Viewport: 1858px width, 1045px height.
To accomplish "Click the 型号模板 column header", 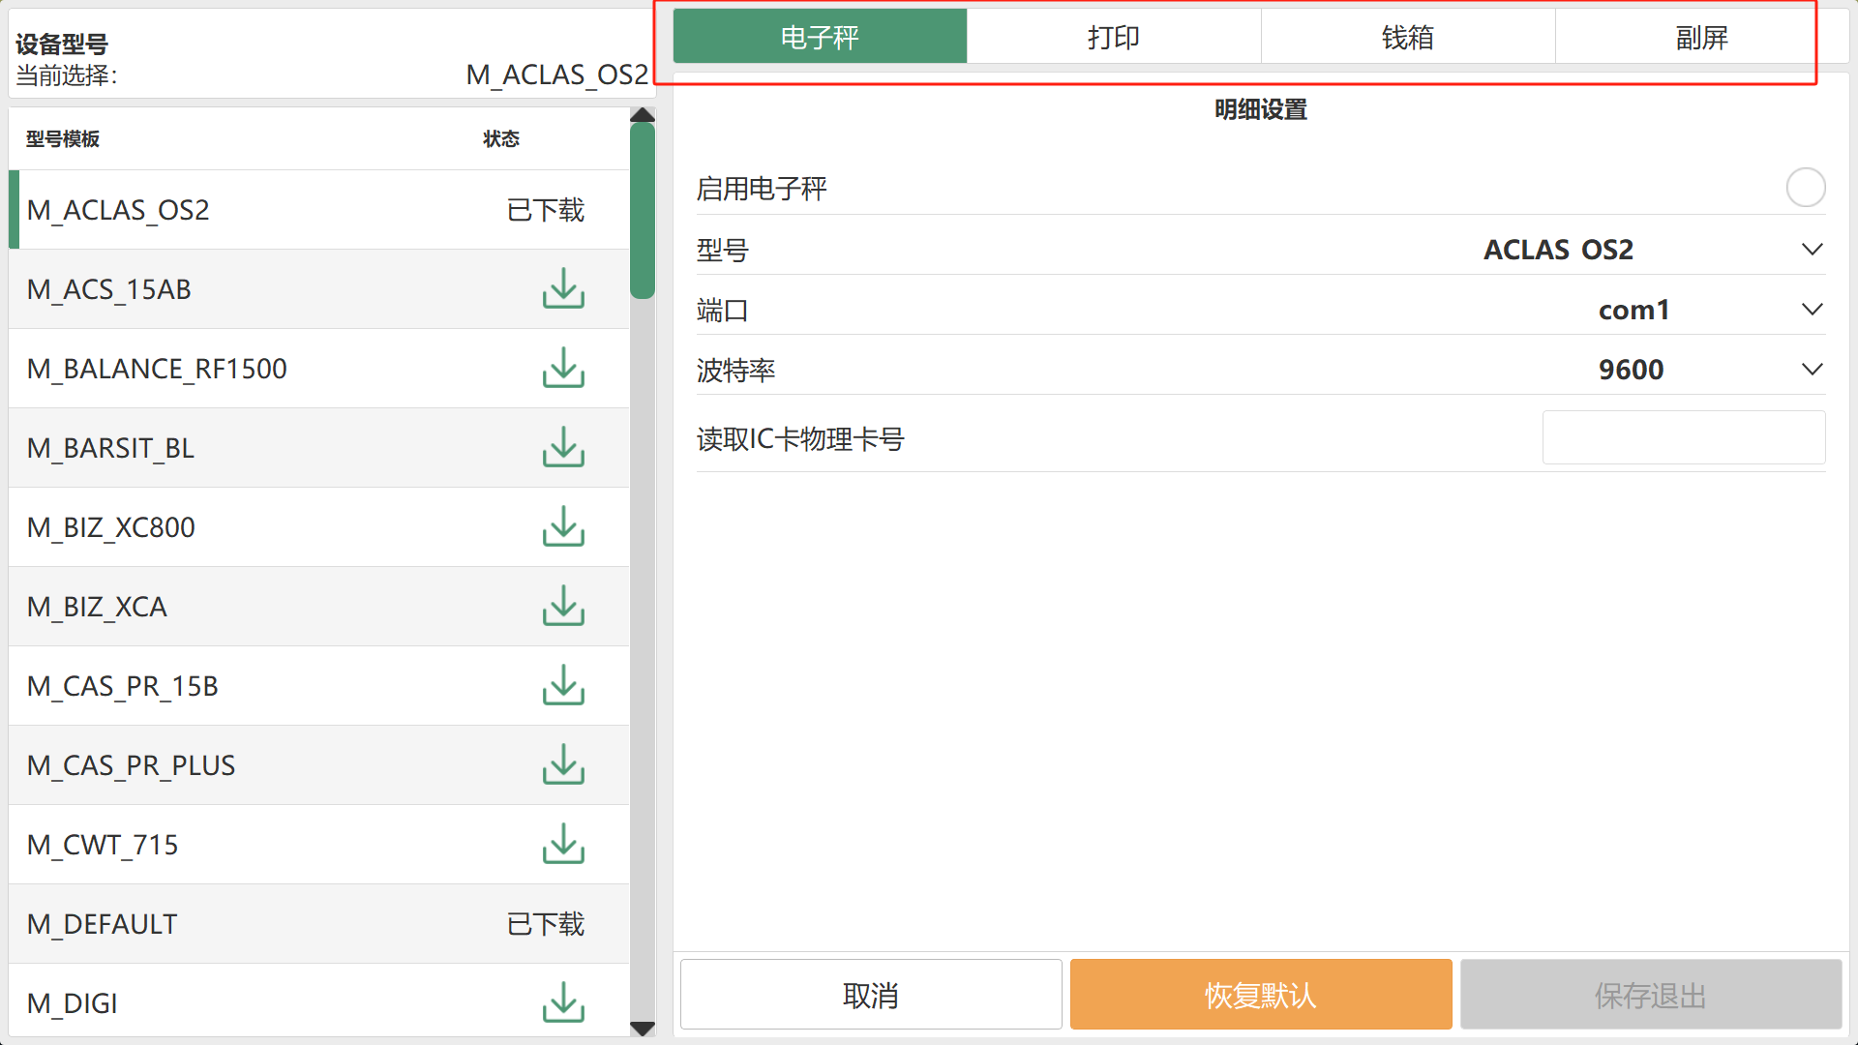I will click(x=63, y=138).
